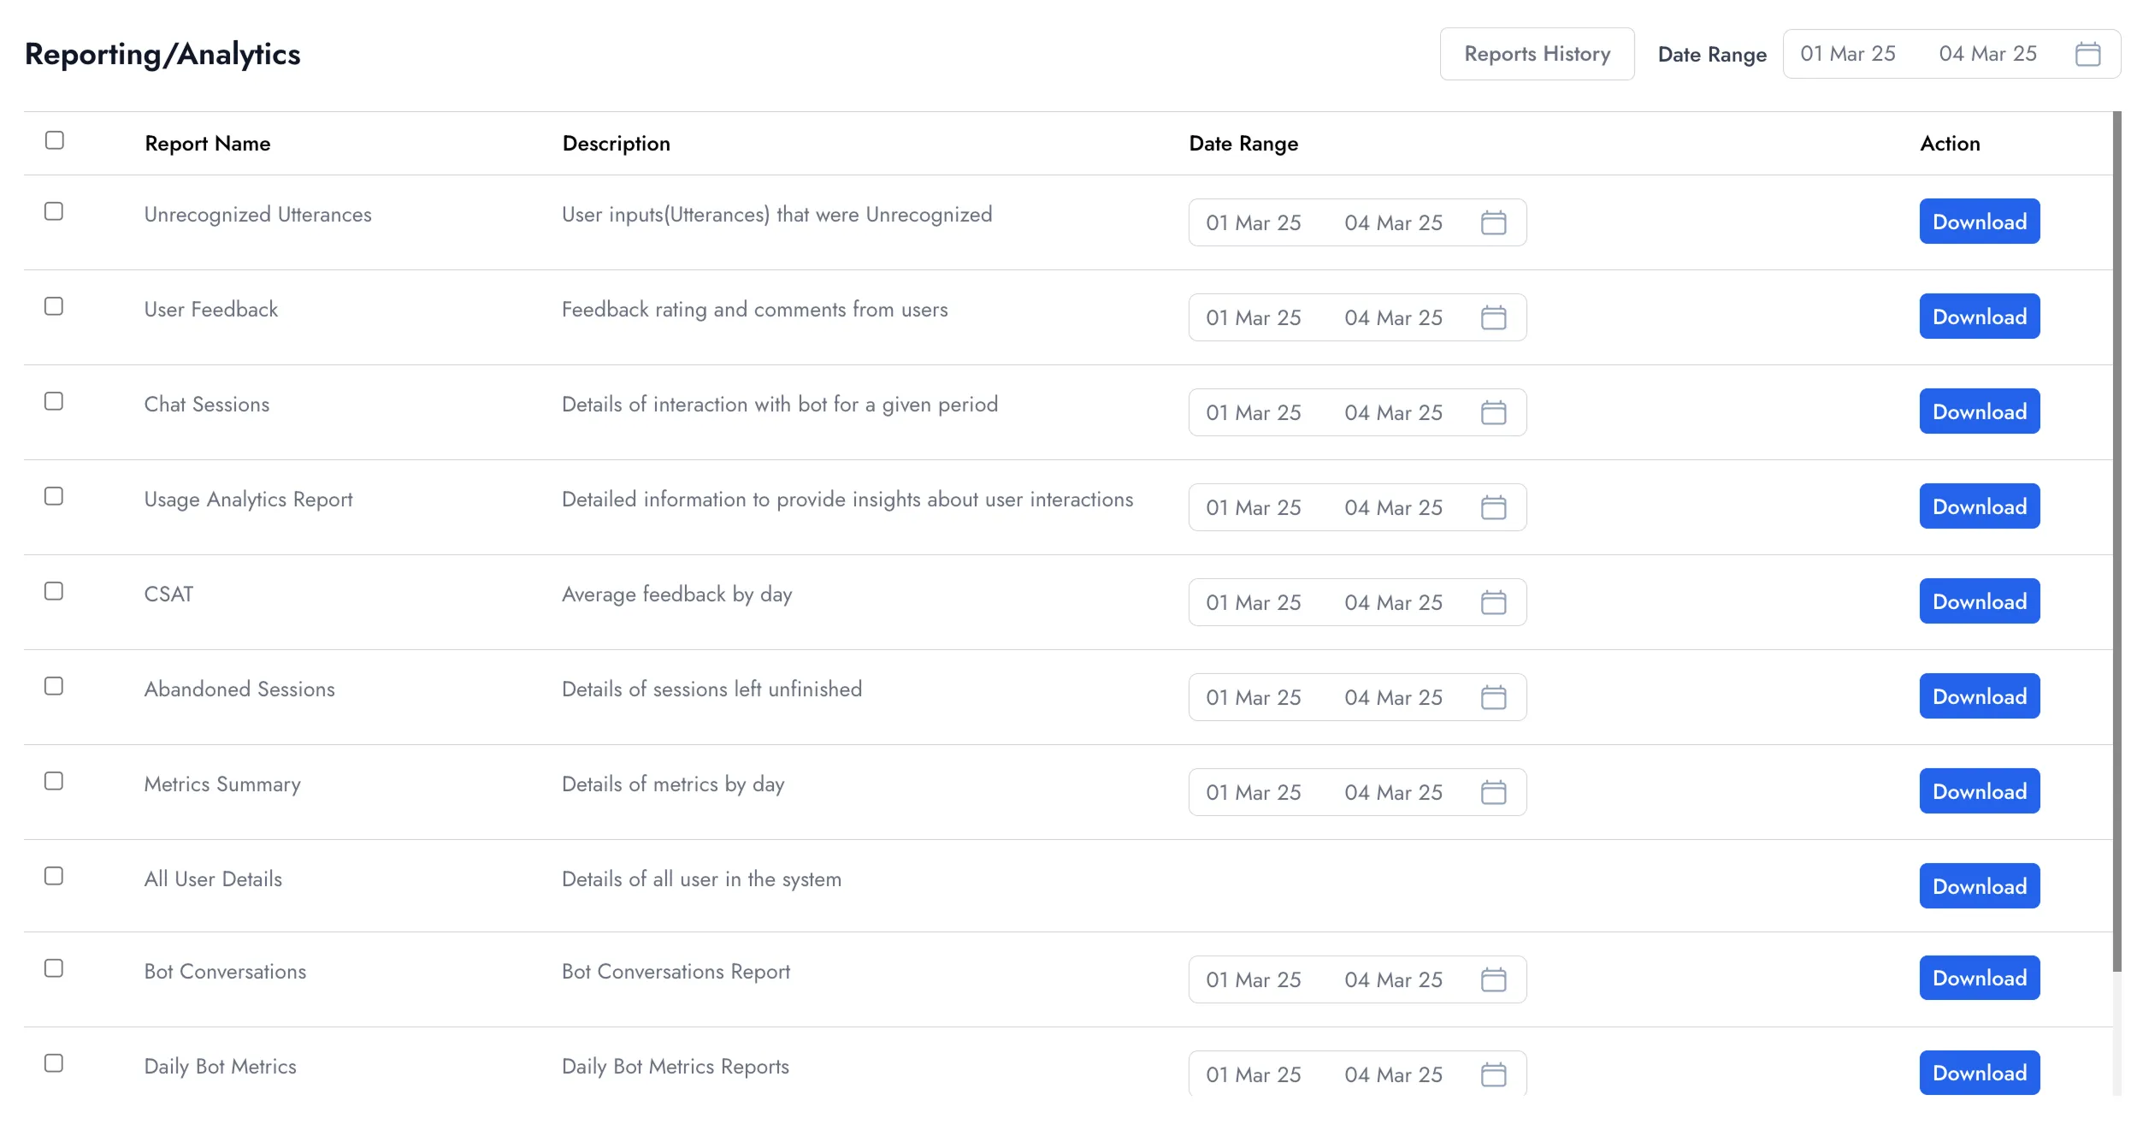Click the vertical scrollbar on the right

point(2116,539)
